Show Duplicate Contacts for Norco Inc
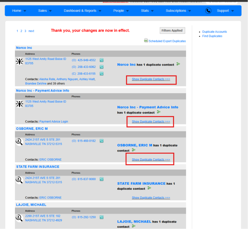The image size is (248, 229). coord(151,79)
